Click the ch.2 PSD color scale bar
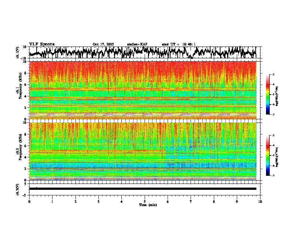The height and width of the screenshot is (226, 293). [268, 155]
